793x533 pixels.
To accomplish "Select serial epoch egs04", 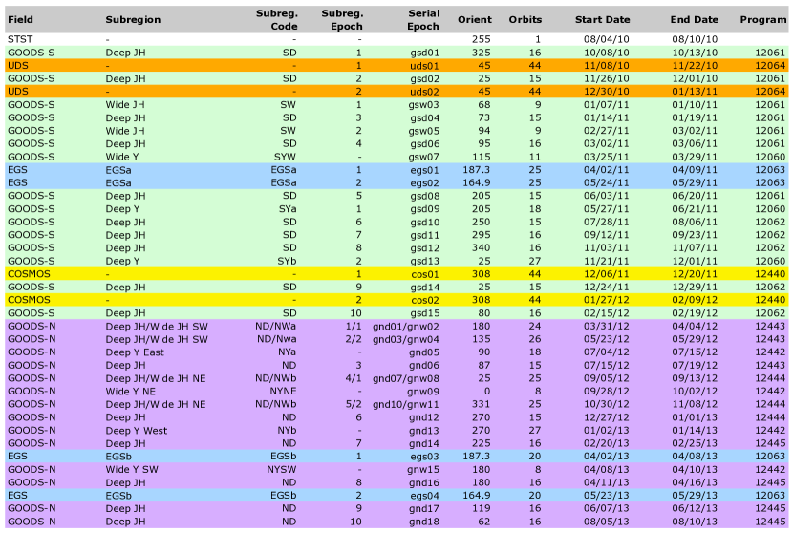I will [x=425, y=496].
